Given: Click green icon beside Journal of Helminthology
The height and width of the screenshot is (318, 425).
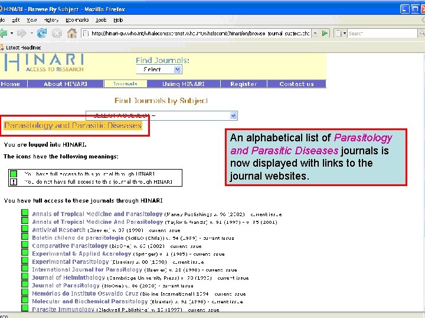Looking at the screenshot, I should click(25, 276).
